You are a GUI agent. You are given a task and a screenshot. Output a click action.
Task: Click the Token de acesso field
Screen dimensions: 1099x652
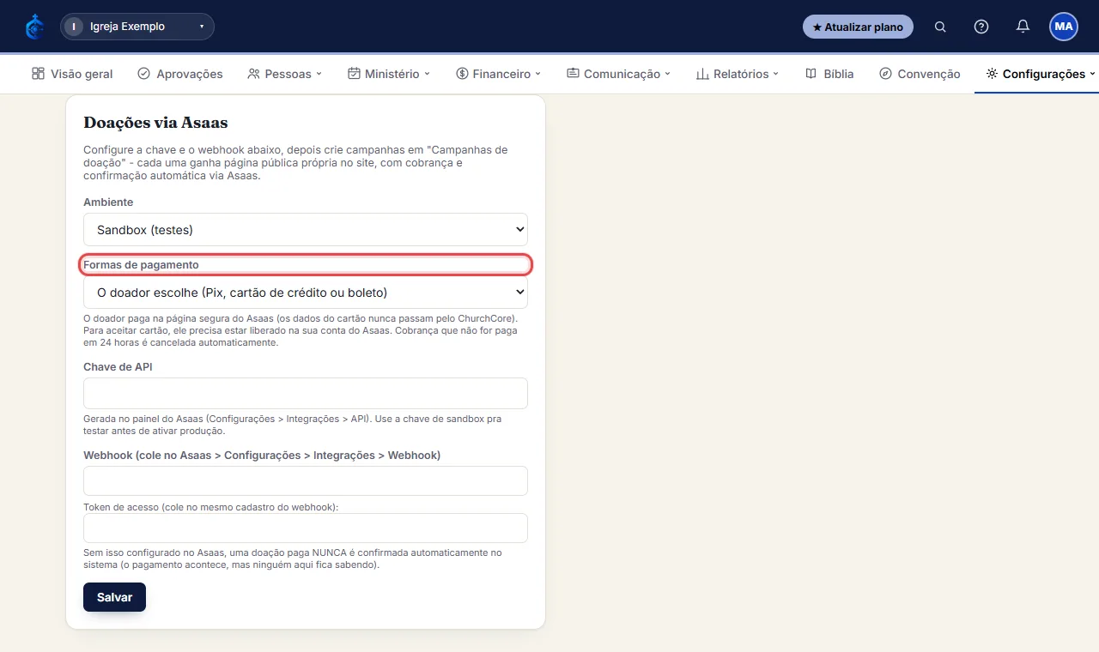[x=306, y=528]
